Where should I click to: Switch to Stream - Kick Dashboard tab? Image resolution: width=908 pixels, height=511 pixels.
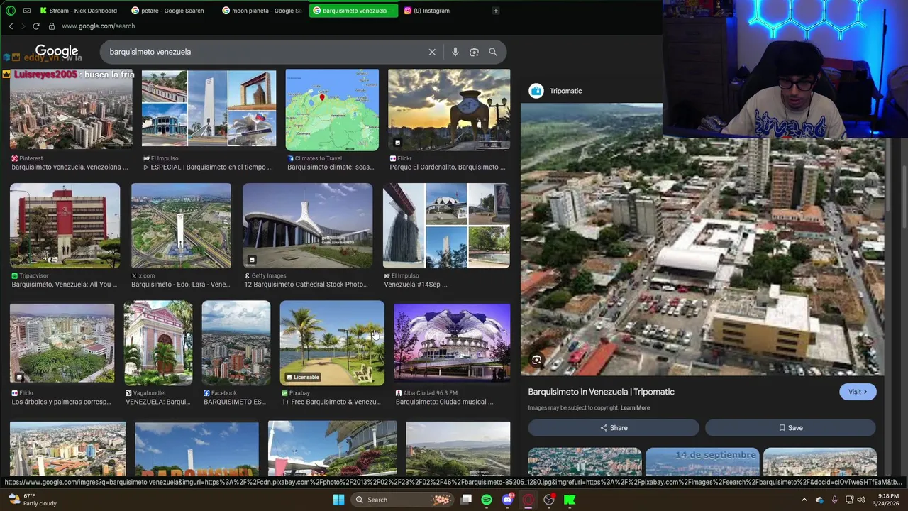tap(79, 11)
